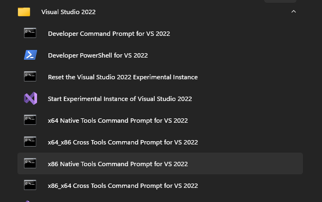
Task: Click the Reset Experimental Instance console icon
Action: [30, 77]
